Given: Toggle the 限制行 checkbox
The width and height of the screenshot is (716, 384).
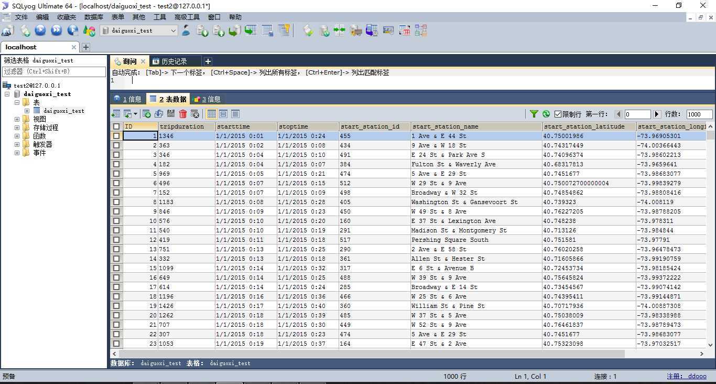Looking at the screenshot, I should 558,114.
